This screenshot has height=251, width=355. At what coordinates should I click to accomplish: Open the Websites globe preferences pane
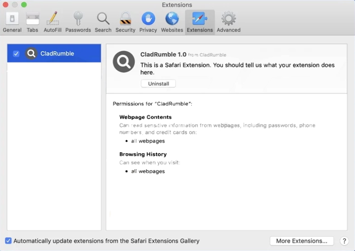tap(172, 22)
